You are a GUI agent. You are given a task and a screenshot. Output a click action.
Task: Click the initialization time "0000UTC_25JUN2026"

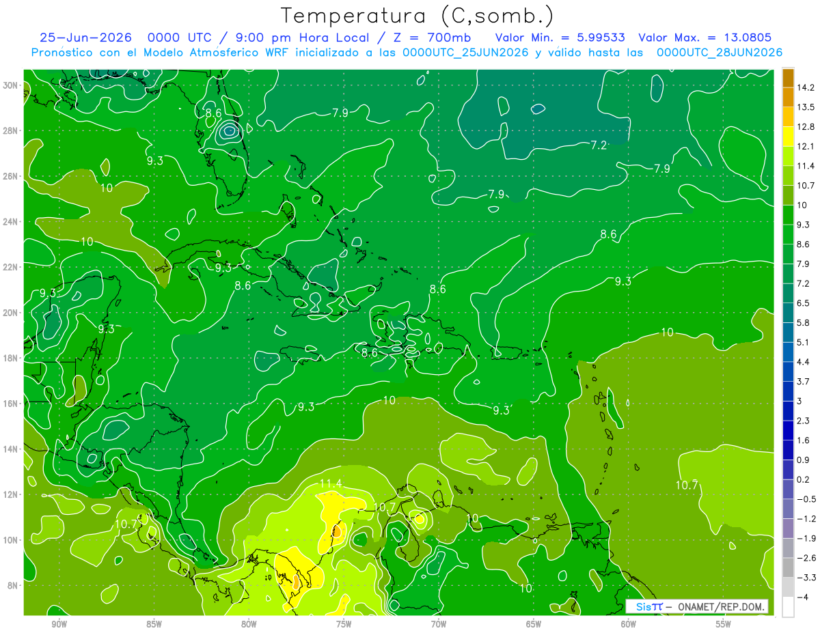[x=466, y=53]
